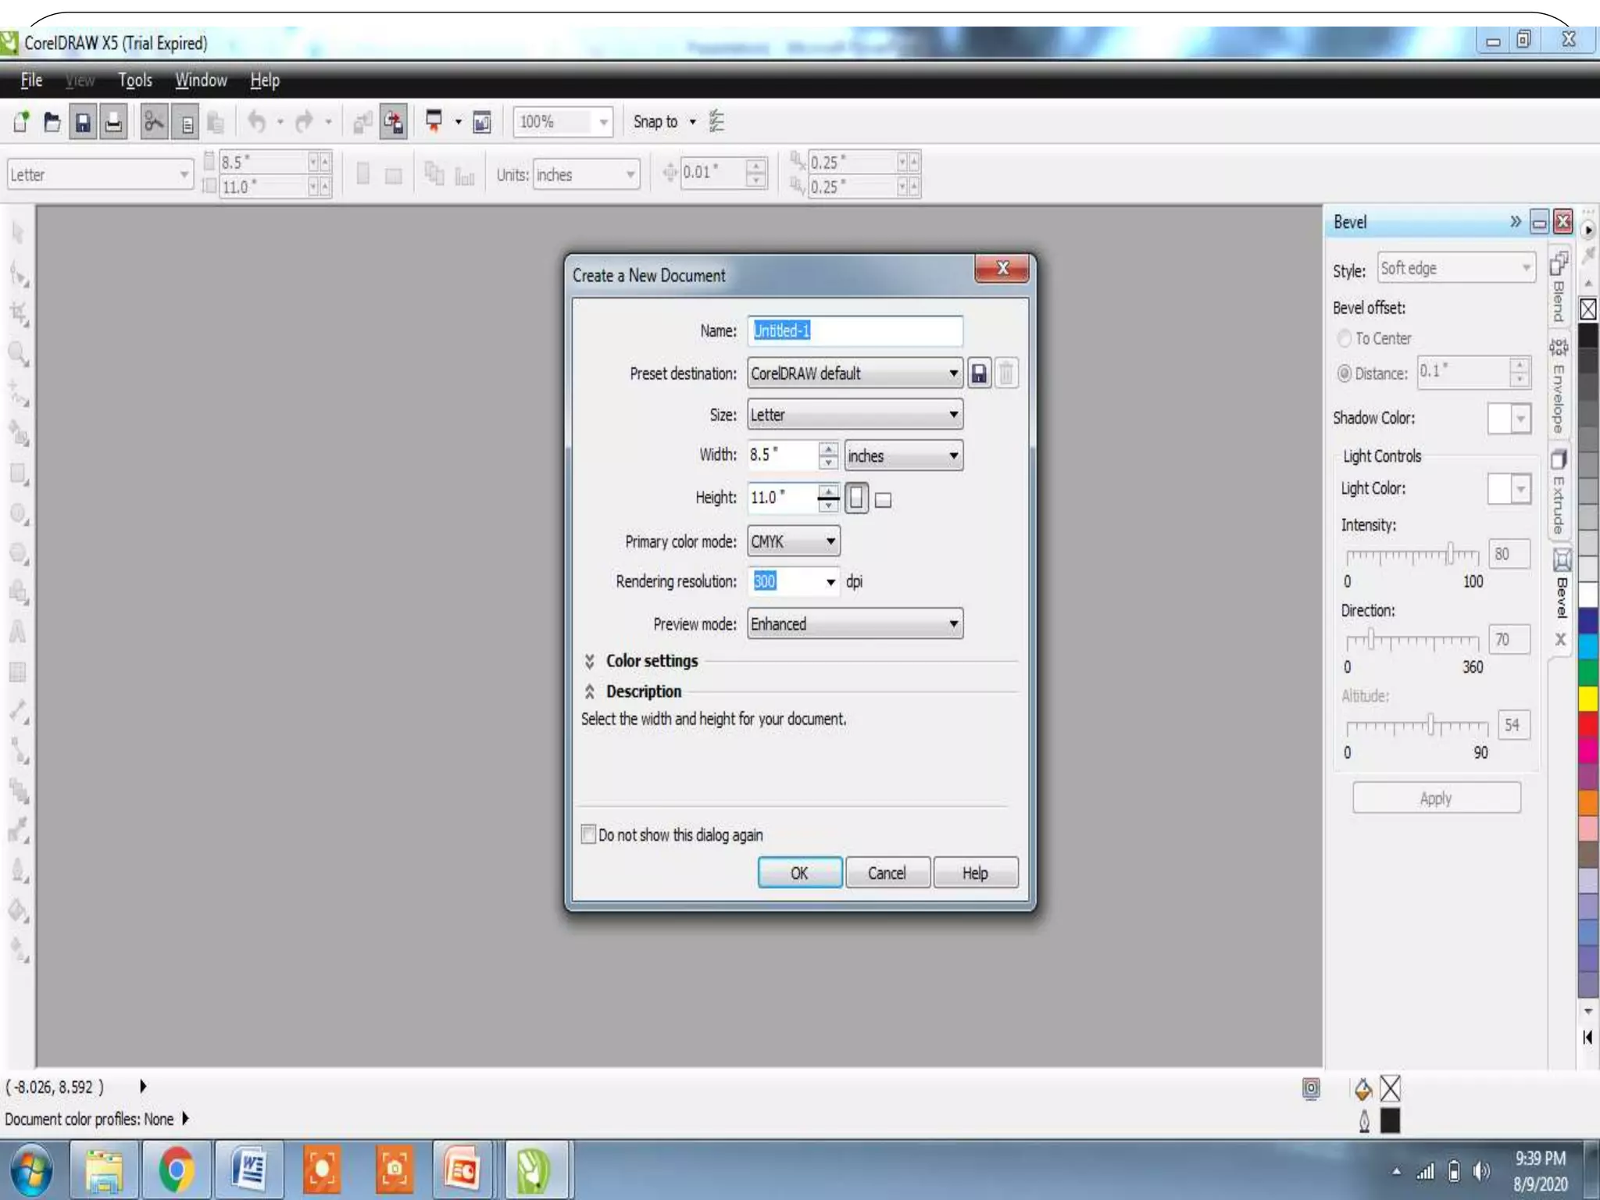The width and height of the screenshot is (1600, 1200).
Task: Click the OK button in the dialog
Action: 799,873
